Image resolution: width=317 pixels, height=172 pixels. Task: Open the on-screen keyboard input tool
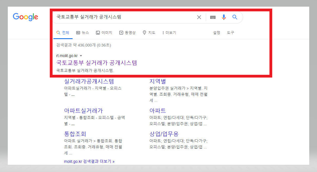[x=213, y=17]
